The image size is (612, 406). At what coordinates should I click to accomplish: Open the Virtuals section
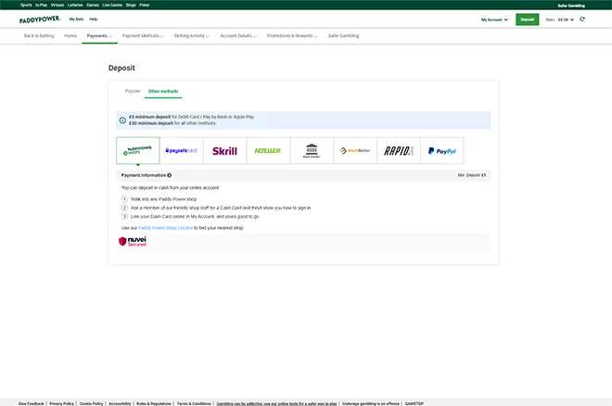pos(57,5)
